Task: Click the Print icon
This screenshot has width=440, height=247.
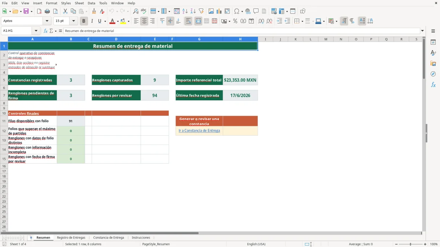Action: click(48, 11)
